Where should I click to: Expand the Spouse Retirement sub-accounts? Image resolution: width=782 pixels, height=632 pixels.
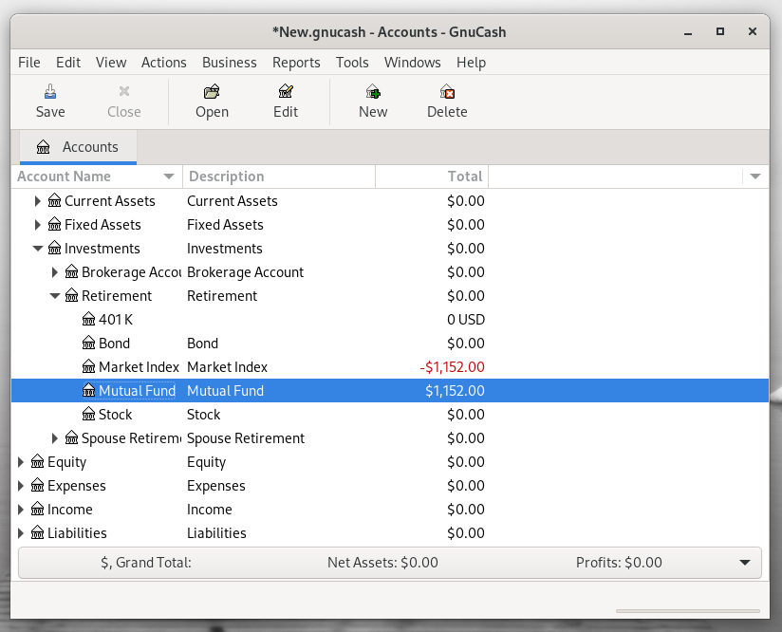point(55,438)
